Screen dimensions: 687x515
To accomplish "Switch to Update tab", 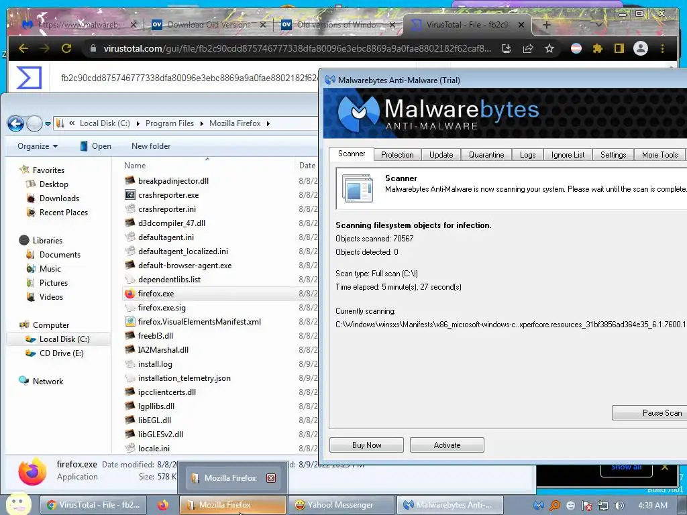I will click(x=441, y=155).
